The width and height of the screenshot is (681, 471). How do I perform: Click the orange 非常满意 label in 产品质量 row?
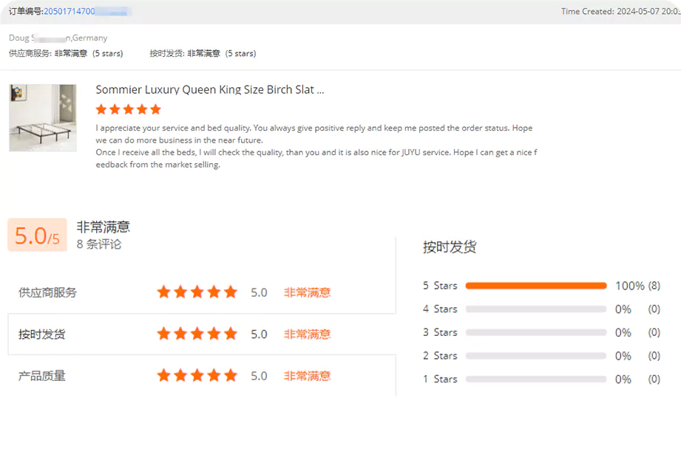(x=308, y=376)
